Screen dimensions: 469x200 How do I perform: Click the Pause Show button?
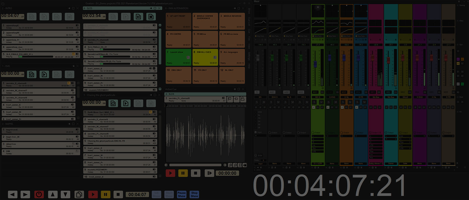(x=181, y=194)
